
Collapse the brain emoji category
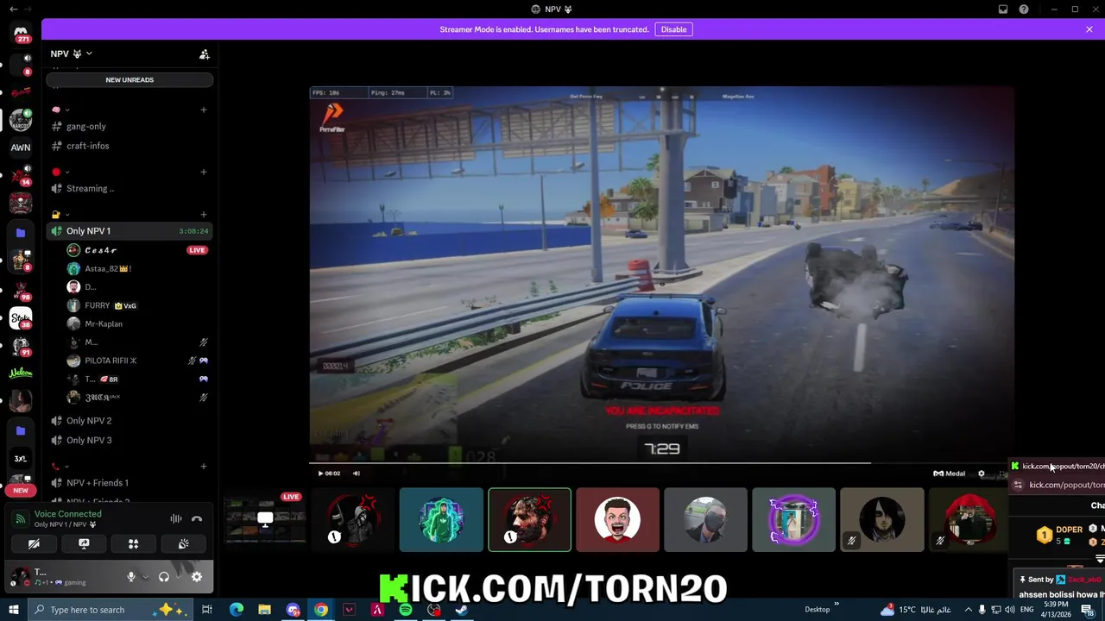(60, 110)
